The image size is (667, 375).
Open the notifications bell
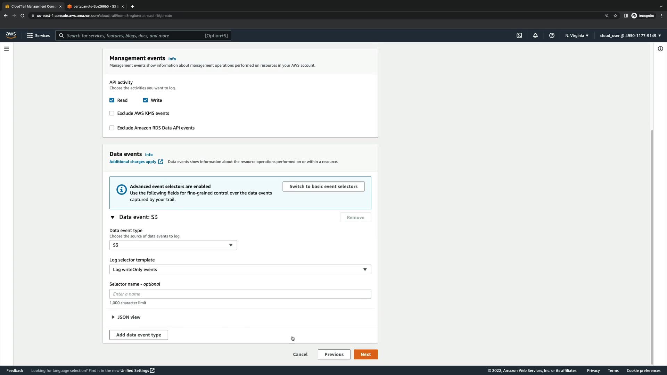click(535, 35)
